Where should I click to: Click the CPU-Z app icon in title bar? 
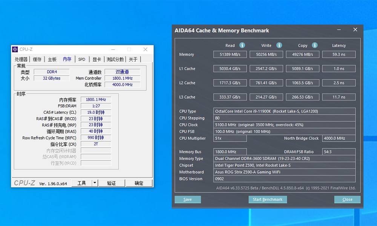click(15, 49)
